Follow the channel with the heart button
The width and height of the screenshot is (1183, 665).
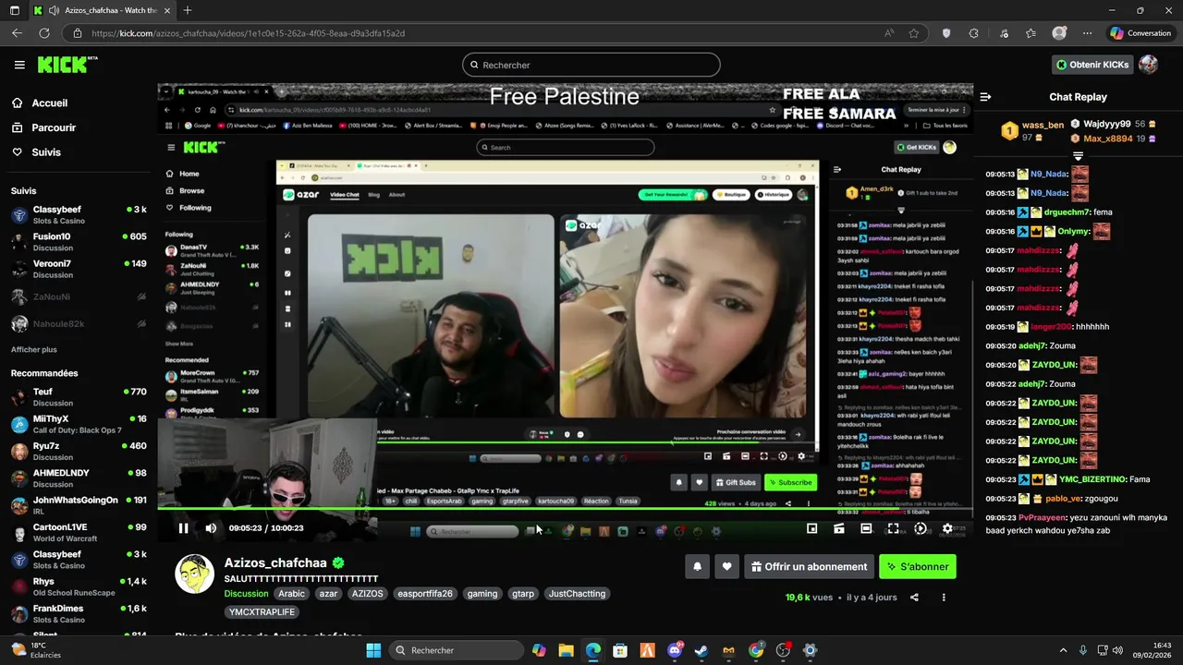click(x=727, y=566)
